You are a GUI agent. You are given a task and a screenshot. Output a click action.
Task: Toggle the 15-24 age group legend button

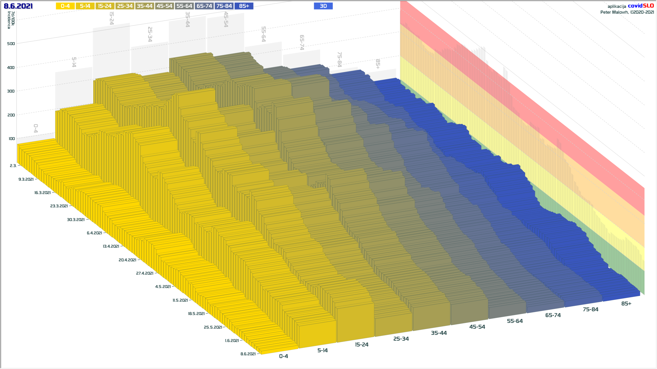coord(105,6)
